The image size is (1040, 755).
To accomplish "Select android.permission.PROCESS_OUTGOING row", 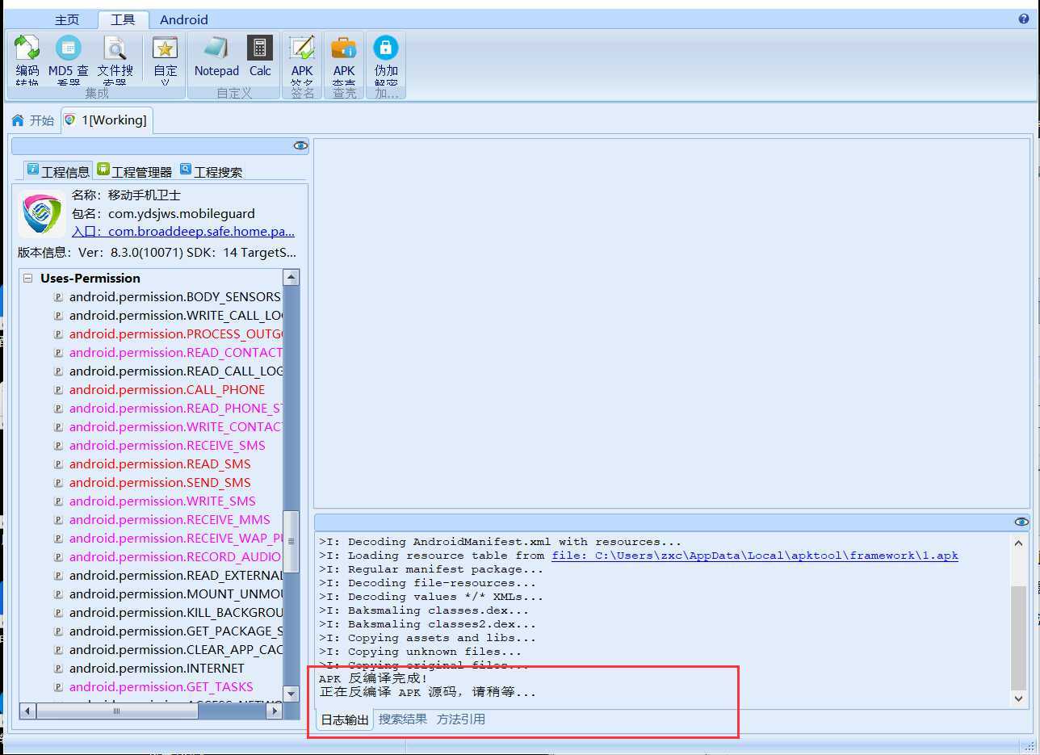I will point(176,334).
